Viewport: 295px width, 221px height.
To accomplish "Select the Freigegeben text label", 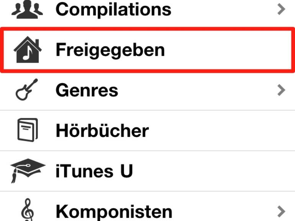I will pyautogui.click(x=110, y=50).
